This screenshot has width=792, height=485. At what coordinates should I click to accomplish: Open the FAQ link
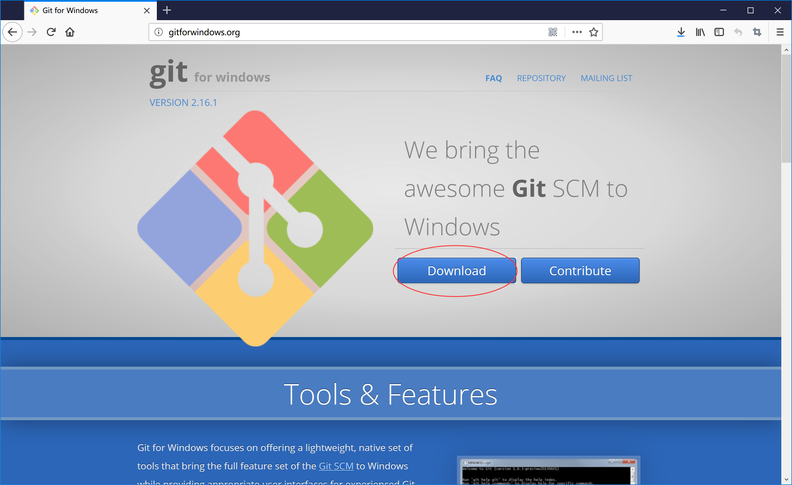(x=493, y=78)
